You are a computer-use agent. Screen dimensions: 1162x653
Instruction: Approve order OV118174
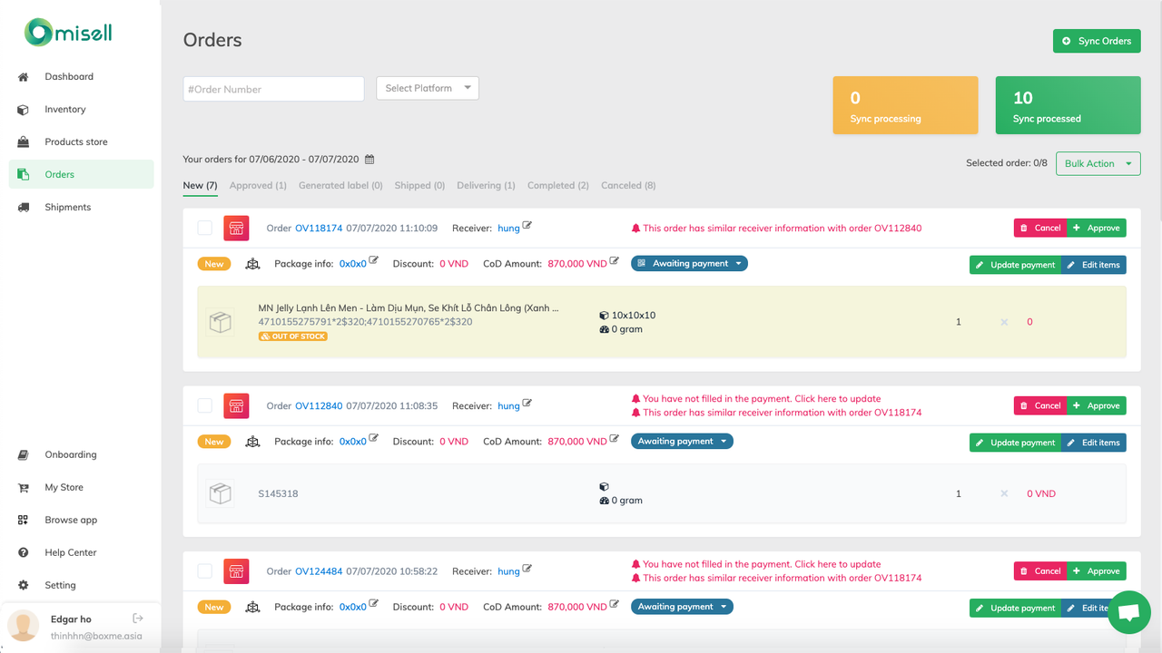point(1096,228)
